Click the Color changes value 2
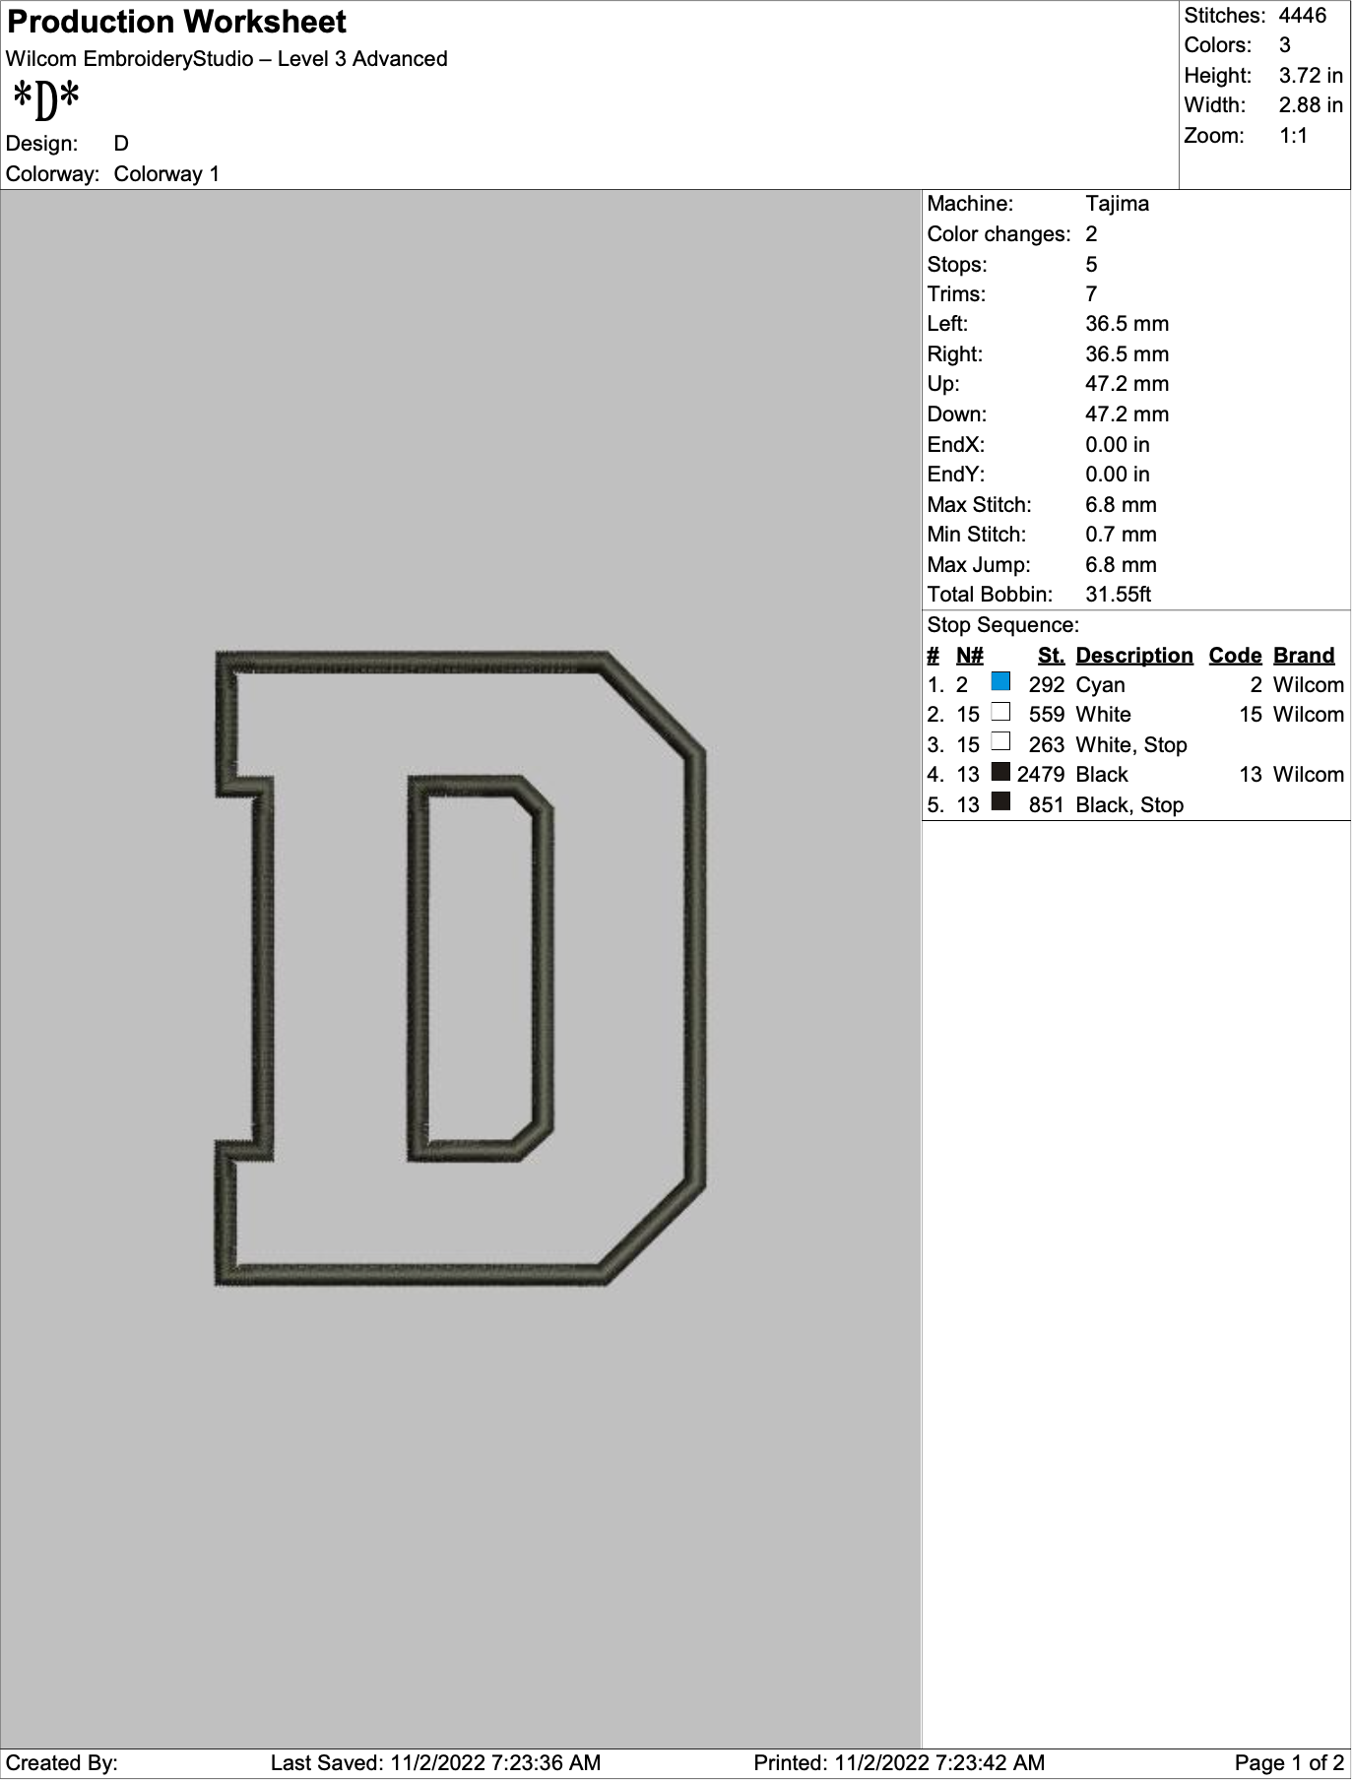 pyautogui.click(x=1091, y=234)
